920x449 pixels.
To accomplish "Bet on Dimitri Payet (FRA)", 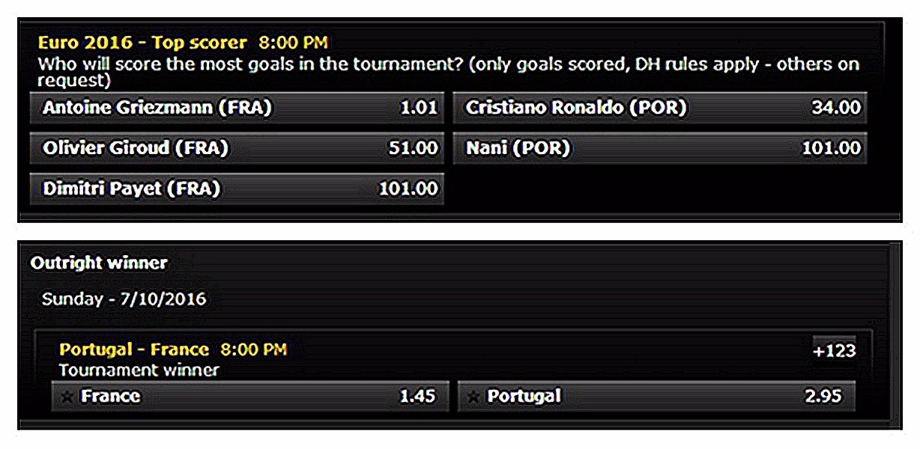I will pos(132,189).
